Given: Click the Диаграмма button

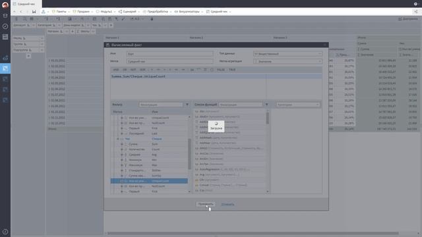Looking at the screenshot, I should pos(407,19).
